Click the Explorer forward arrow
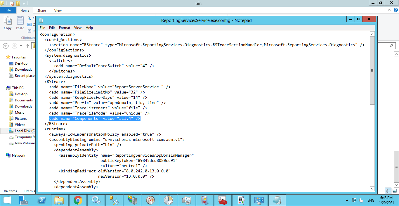399x206 pixels. (14, 46)
